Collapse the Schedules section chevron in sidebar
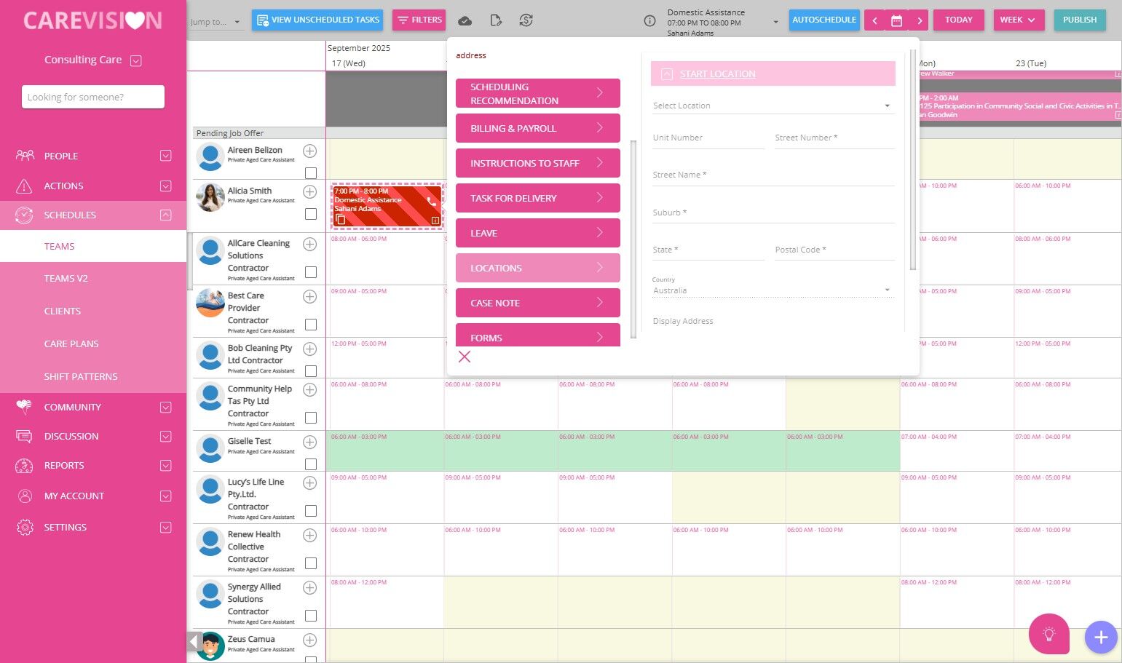The width and height of the screenshot is (1122, 663). [166, 215]
